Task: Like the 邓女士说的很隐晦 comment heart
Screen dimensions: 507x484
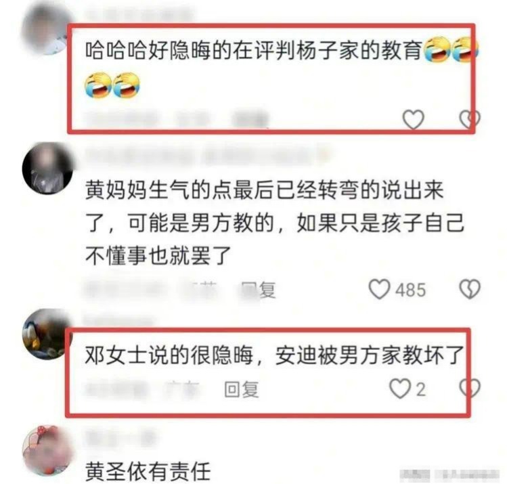Action: click(399, 389)
